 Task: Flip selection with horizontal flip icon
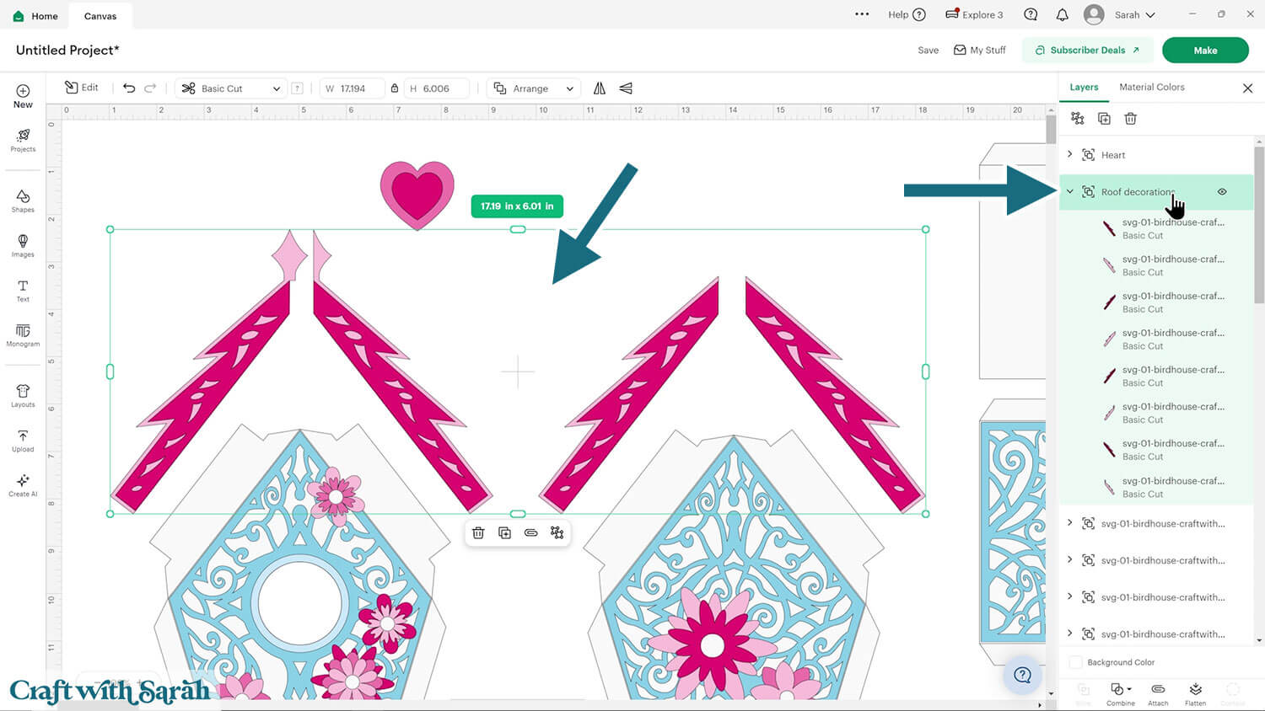[600, 88]
